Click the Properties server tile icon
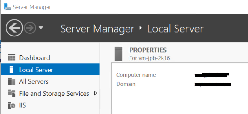 [x=118, y=54]
